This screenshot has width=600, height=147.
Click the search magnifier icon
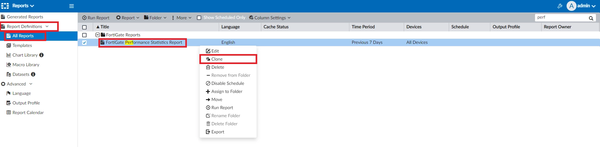[x=591, y=18]
